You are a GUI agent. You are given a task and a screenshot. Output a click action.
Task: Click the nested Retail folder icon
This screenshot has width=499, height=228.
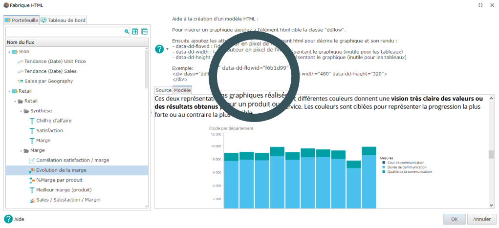click(21, 101)
